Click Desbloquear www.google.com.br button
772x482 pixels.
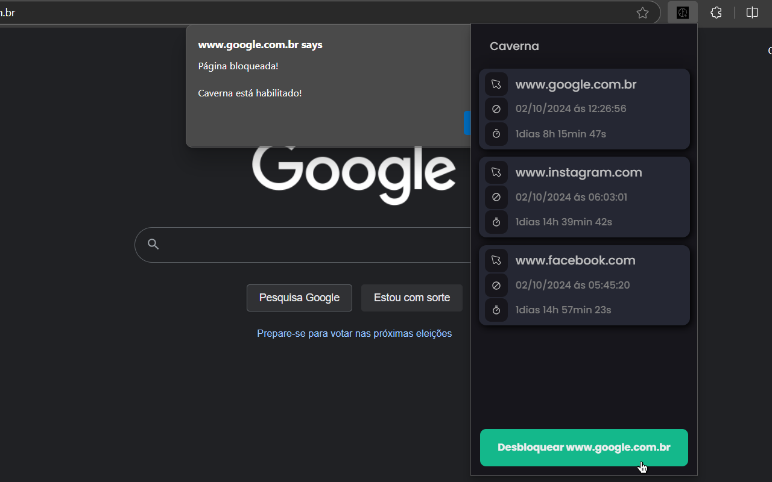pos(584,448)
